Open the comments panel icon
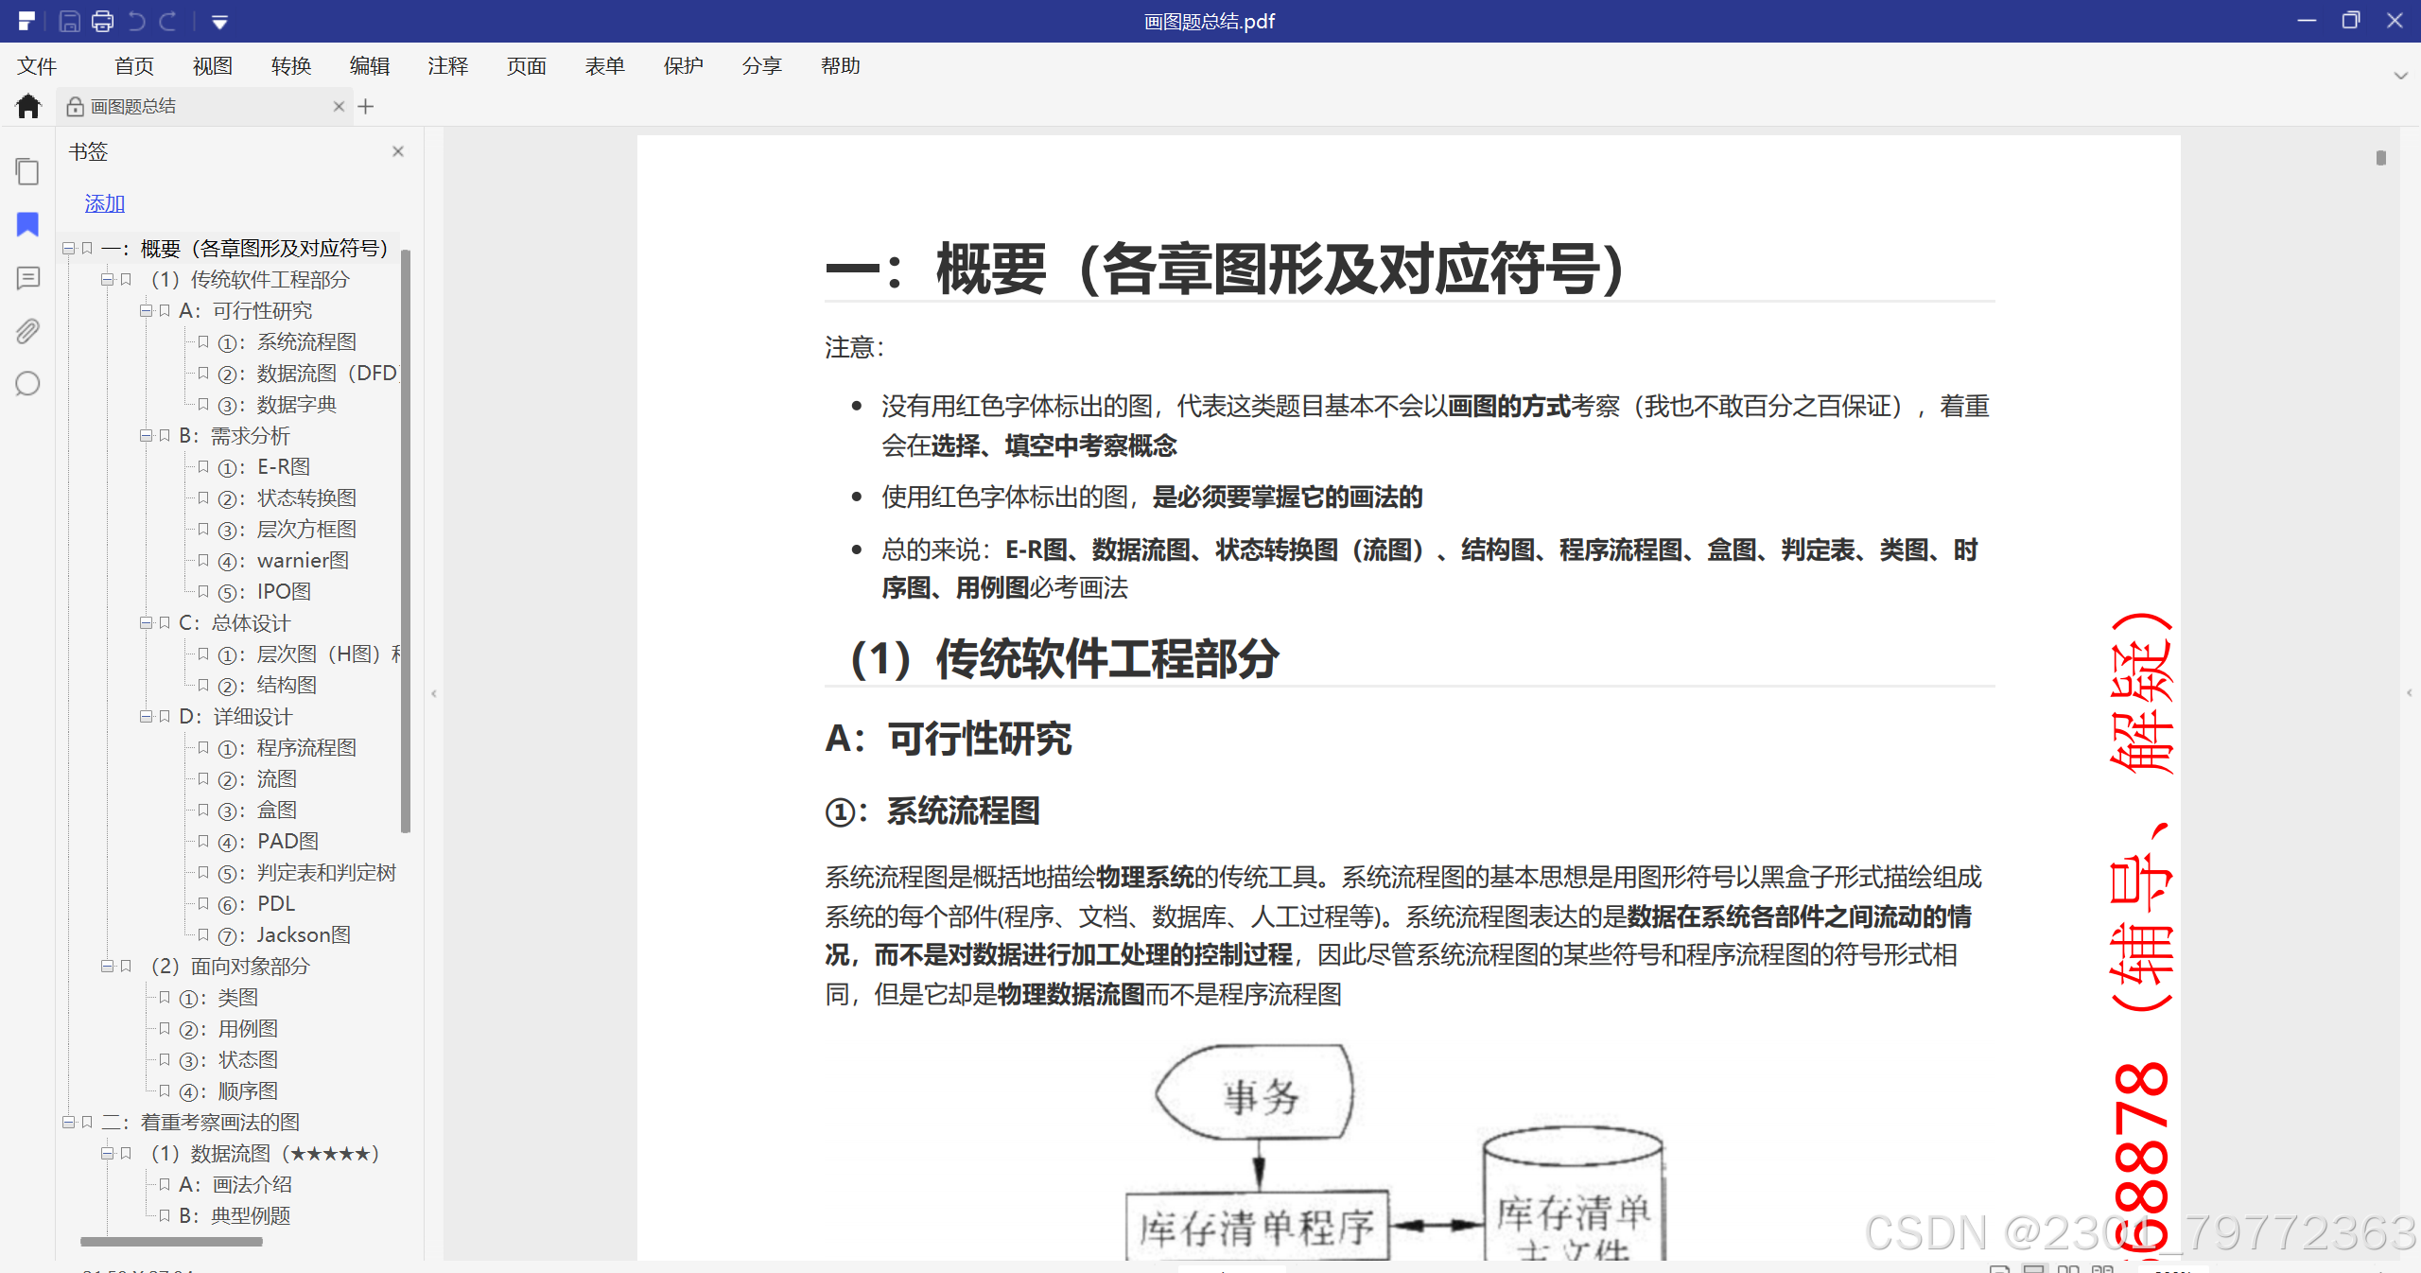 tap(27, 278)
